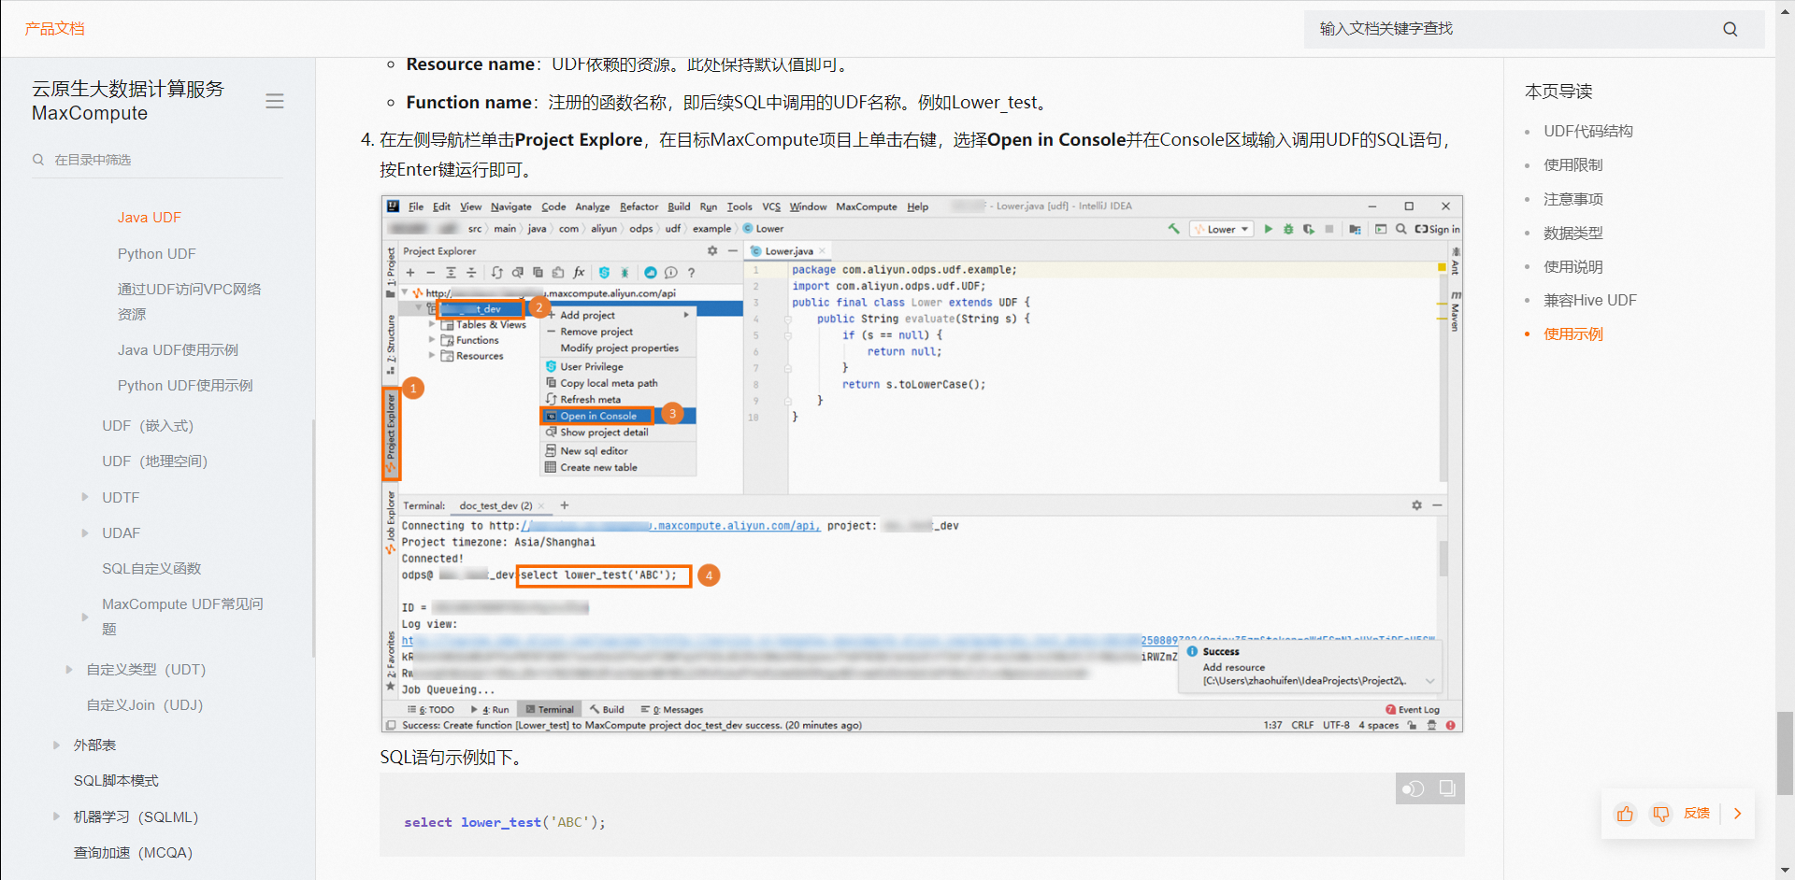1795x880 pixels.
Task: Click the Debug bug icon in the IDEA toolbar
Action: tap(1288, 229)
